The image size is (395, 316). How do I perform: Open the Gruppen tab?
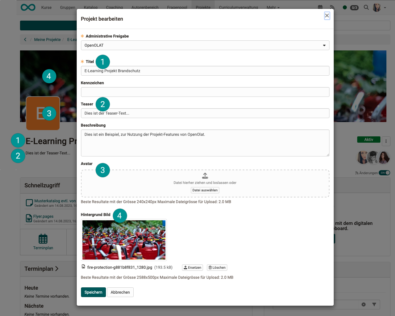tap(68, 7)
